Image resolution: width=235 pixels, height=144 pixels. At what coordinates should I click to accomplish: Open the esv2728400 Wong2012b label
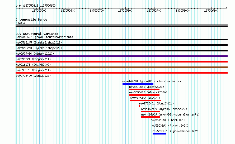click(33, 76)
